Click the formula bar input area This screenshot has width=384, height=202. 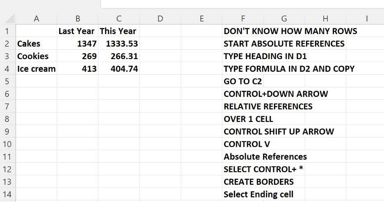tap(242, 4)
